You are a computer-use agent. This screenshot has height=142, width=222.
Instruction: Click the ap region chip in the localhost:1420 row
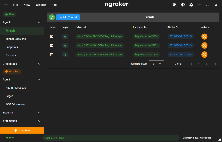(x=65, y=55)
